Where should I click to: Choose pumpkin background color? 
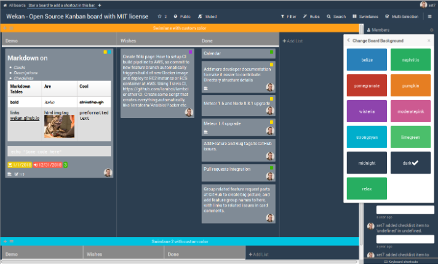(410, 85)
